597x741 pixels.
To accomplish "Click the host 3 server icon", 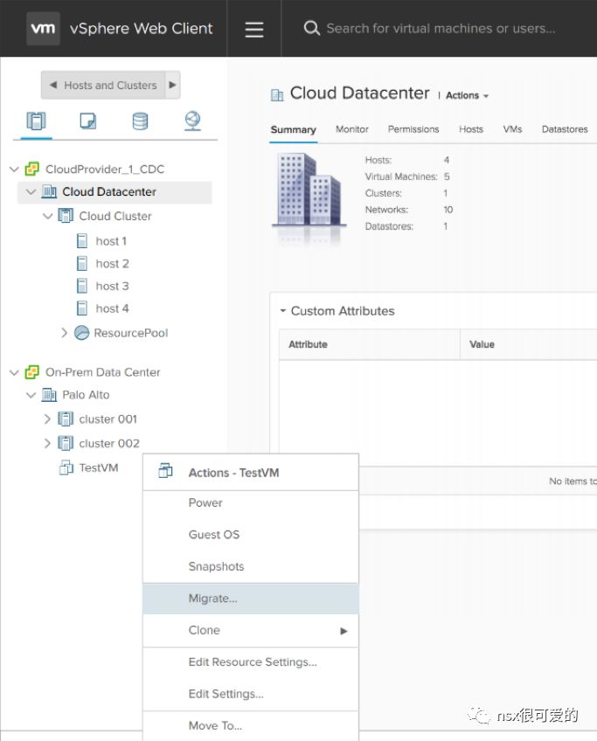I will coord(82,286).
